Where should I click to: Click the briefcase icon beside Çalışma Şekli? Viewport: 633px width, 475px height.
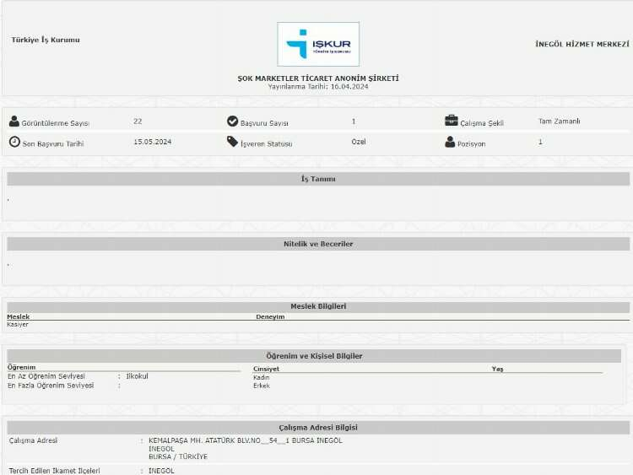click(452, 121)
